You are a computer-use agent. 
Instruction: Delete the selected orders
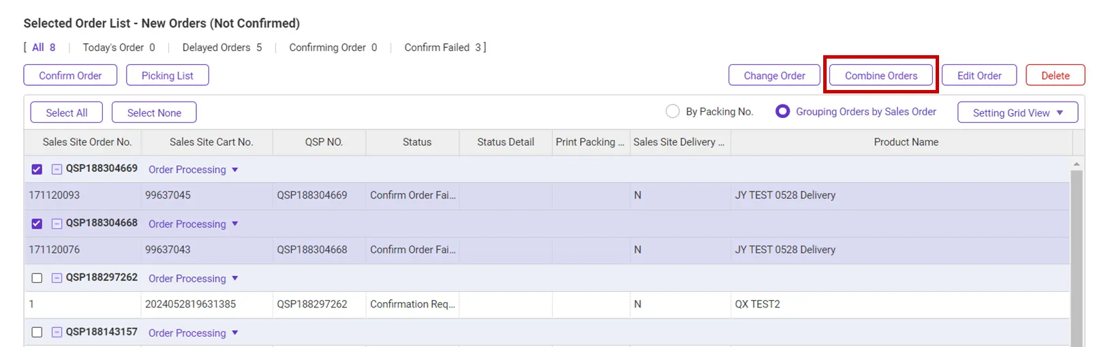click(1055, 76)
